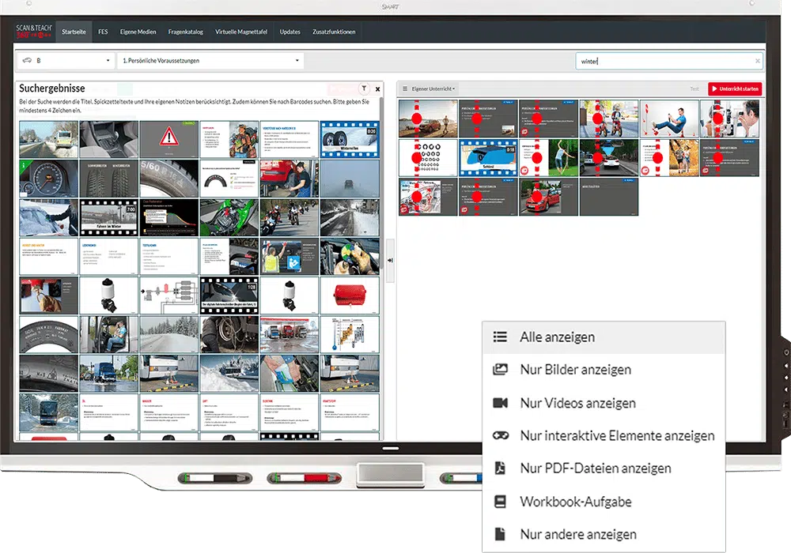Viewport: 791px width, 553px height.
Task: Click the filter icon in Suchergebnisse header
Action: [363, 89]
